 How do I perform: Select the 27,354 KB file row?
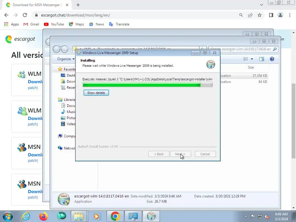coord(245,76)
